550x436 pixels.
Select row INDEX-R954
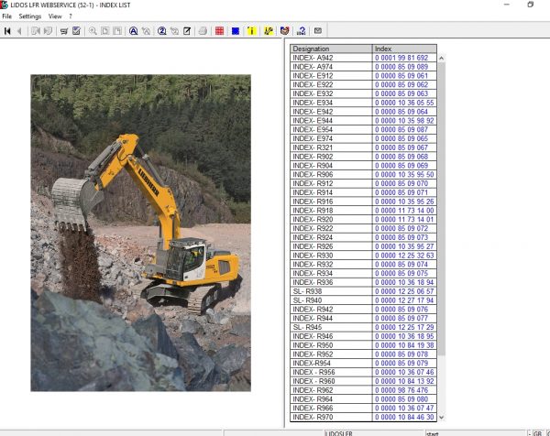tap(363, 363)
